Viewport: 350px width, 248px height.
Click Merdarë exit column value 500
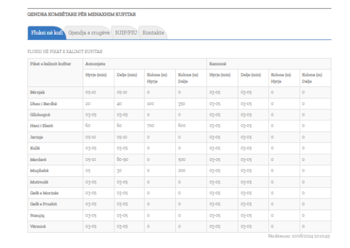pos(182,160)
